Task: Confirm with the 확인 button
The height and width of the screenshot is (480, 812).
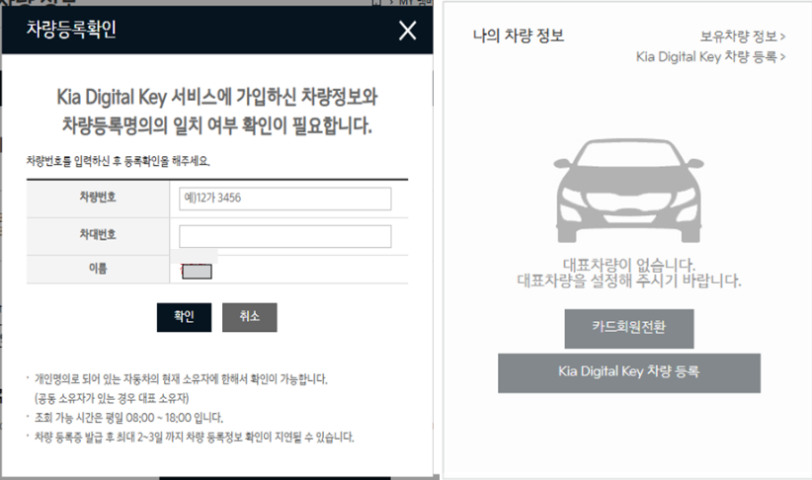Action: point(184,317)
